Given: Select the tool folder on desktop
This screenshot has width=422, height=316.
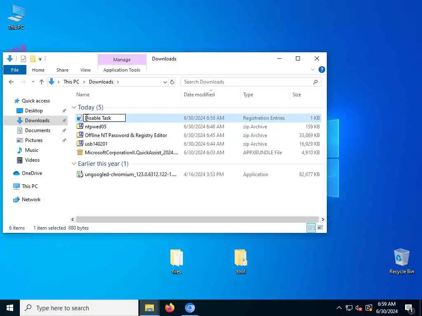Looking at the screenshot, I should (x=241, y=261).
